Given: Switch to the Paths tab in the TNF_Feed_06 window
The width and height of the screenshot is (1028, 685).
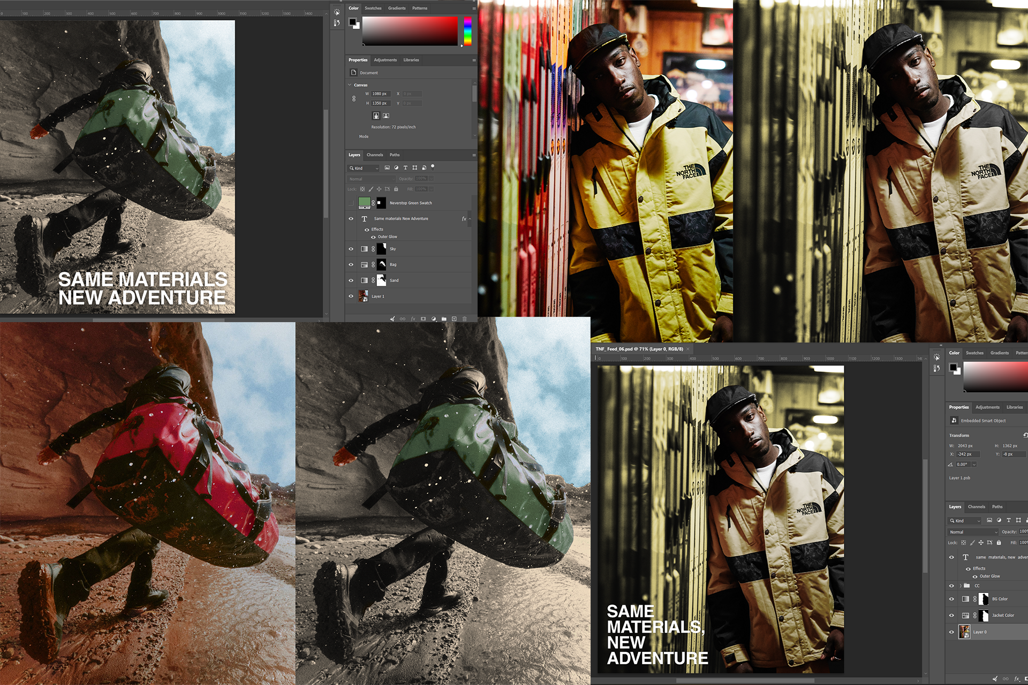Looking at the screenshot, I should (x=997, y=507).
